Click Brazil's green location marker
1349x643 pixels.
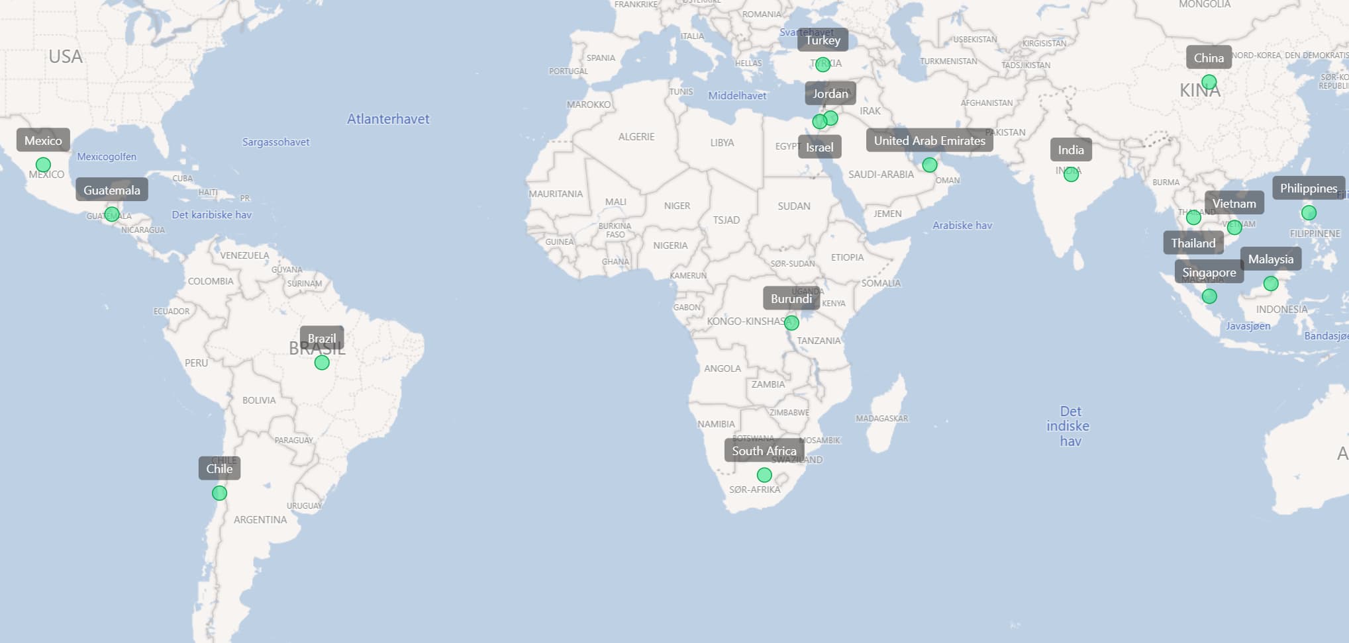[x=322, y=363]
